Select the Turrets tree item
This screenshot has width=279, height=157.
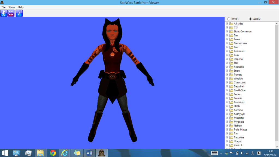pyautogui.click(x=238, y=75)
